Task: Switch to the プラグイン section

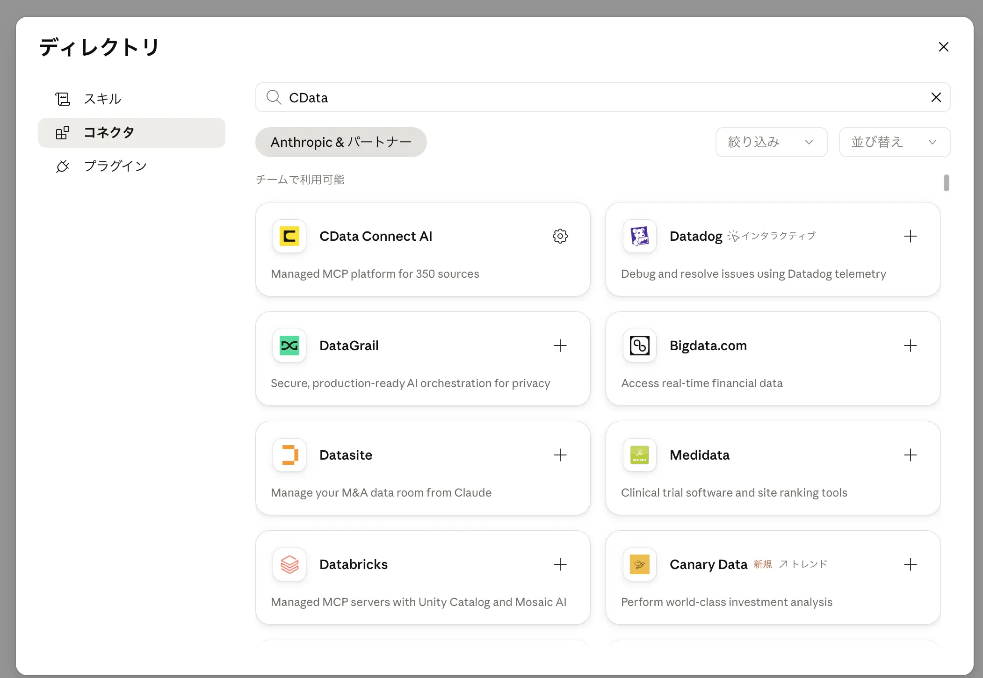Action: (132, 166)
